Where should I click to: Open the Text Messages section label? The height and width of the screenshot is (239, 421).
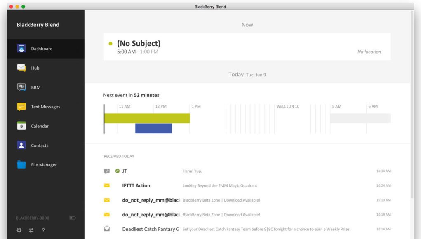45,107
